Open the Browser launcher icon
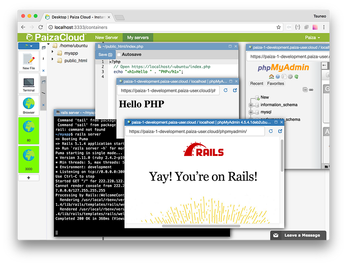 pyautogui.click(x=29, y=106)
